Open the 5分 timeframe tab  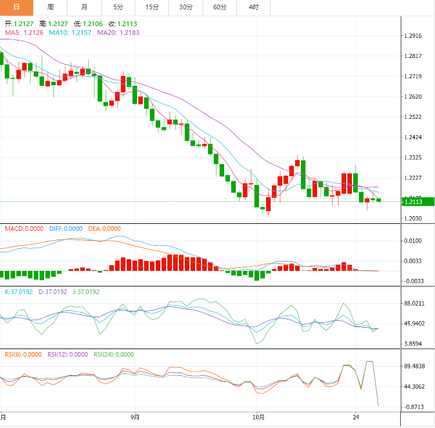coord(118,8)
